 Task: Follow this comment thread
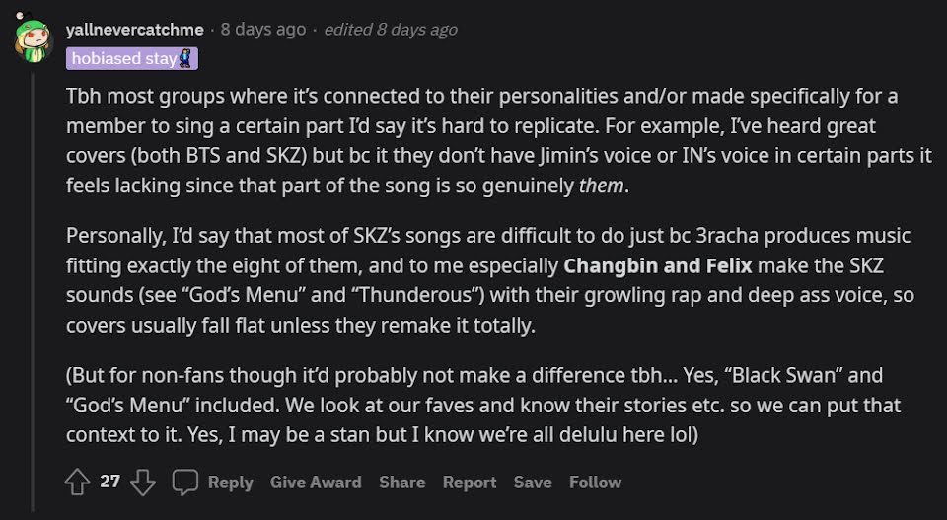595,483
